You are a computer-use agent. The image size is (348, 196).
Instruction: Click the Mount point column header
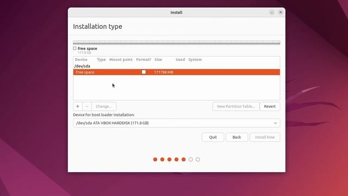click(121, 59)
